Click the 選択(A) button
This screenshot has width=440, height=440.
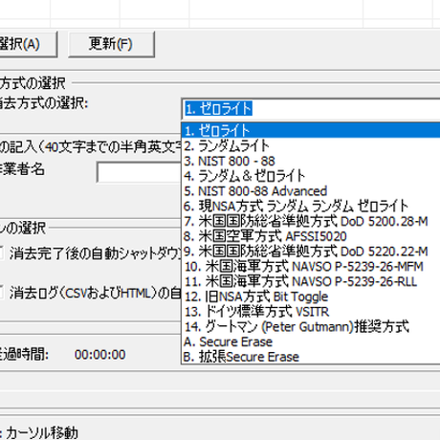click(28, 44)
